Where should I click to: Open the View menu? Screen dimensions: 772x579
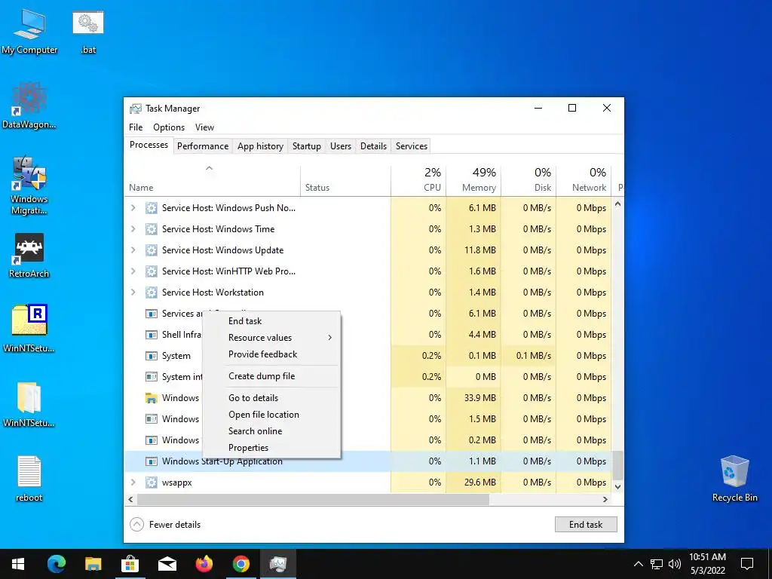coord(204,127)
